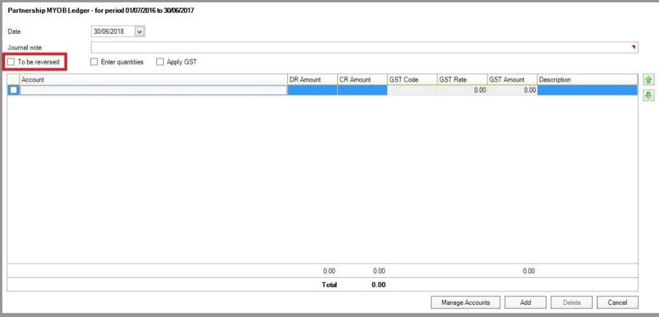Enable the To be reversed checkbox
The width and height of the screenshot is (659, 317).
11,62
